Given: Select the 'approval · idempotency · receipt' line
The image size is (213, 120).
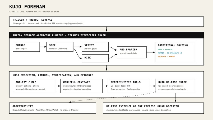Looking at the screenshot, I should [30, 89].
